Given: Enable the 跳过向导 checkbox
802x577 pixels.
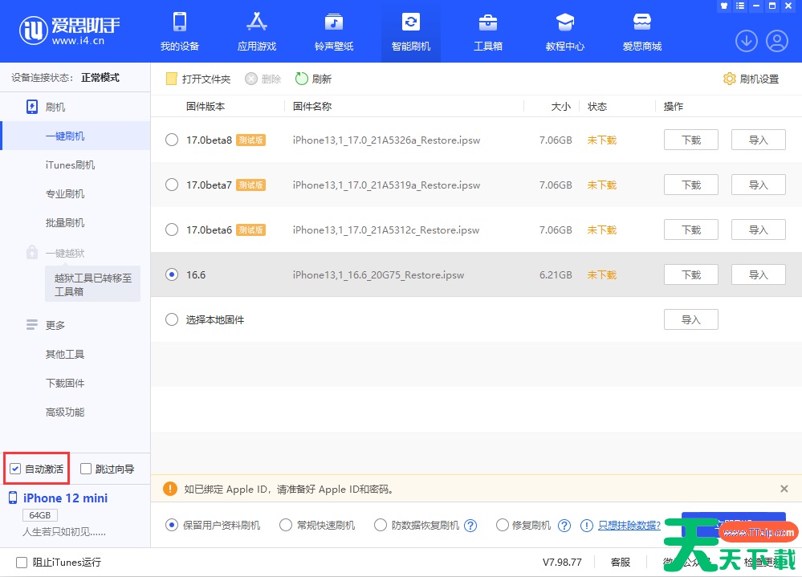Looking at the screenshot, I should coord(86,469).
